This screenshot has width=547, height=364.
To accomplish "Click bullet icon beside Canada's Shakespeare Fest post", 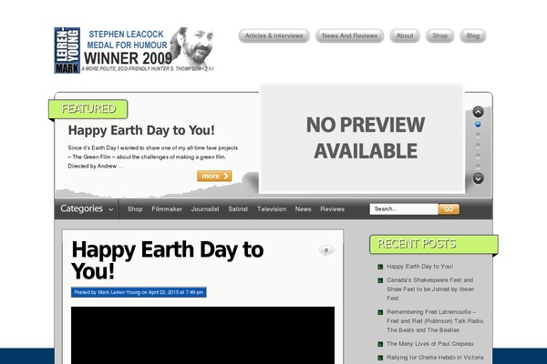I will click(380, 280).
